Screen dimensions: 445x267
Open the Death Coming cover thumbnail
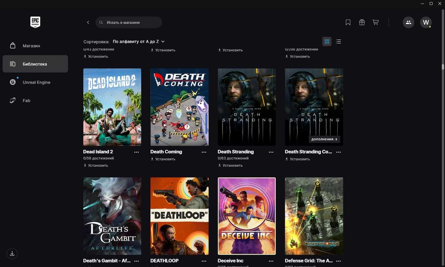179,107
